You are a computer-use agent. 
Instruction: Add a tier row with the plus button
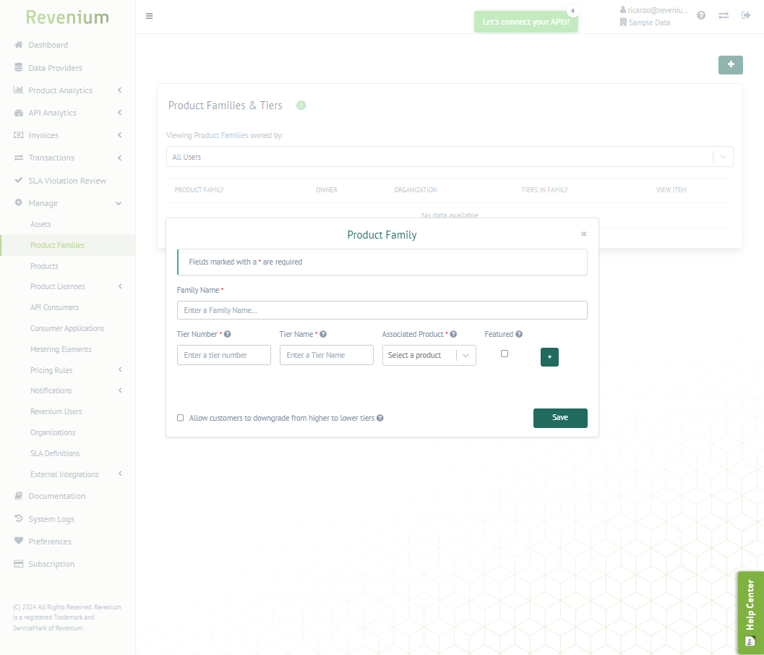[x=549, y=356]
